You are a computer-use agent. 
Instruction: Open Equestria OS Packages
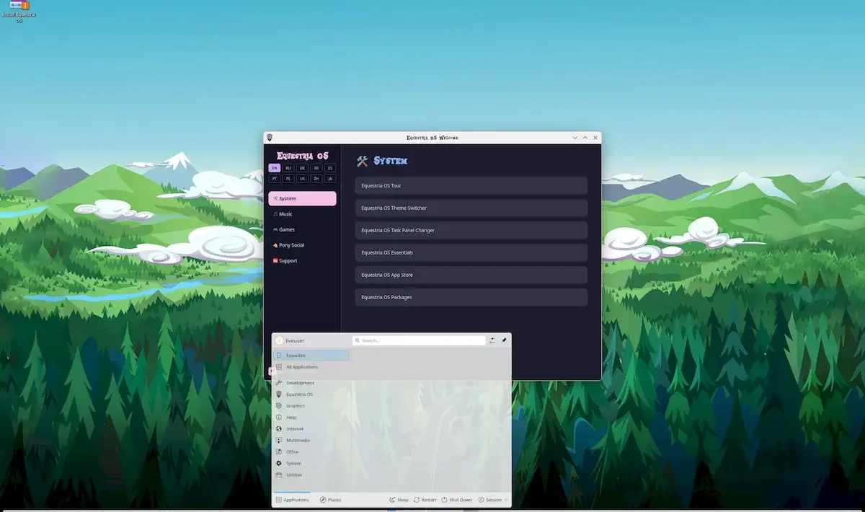[471, 297]
